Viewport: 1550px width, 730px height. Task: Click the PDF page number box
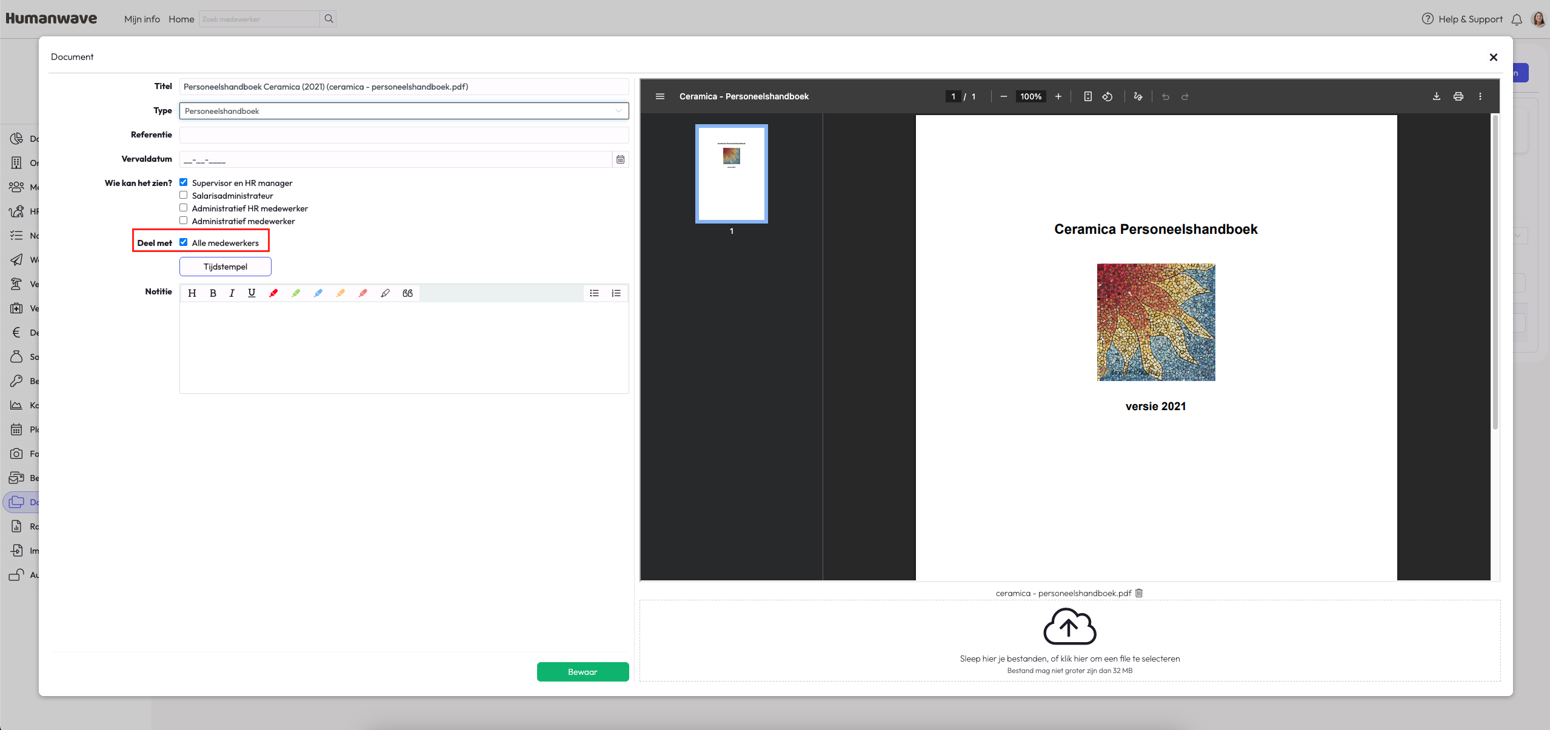pos(954,96)
